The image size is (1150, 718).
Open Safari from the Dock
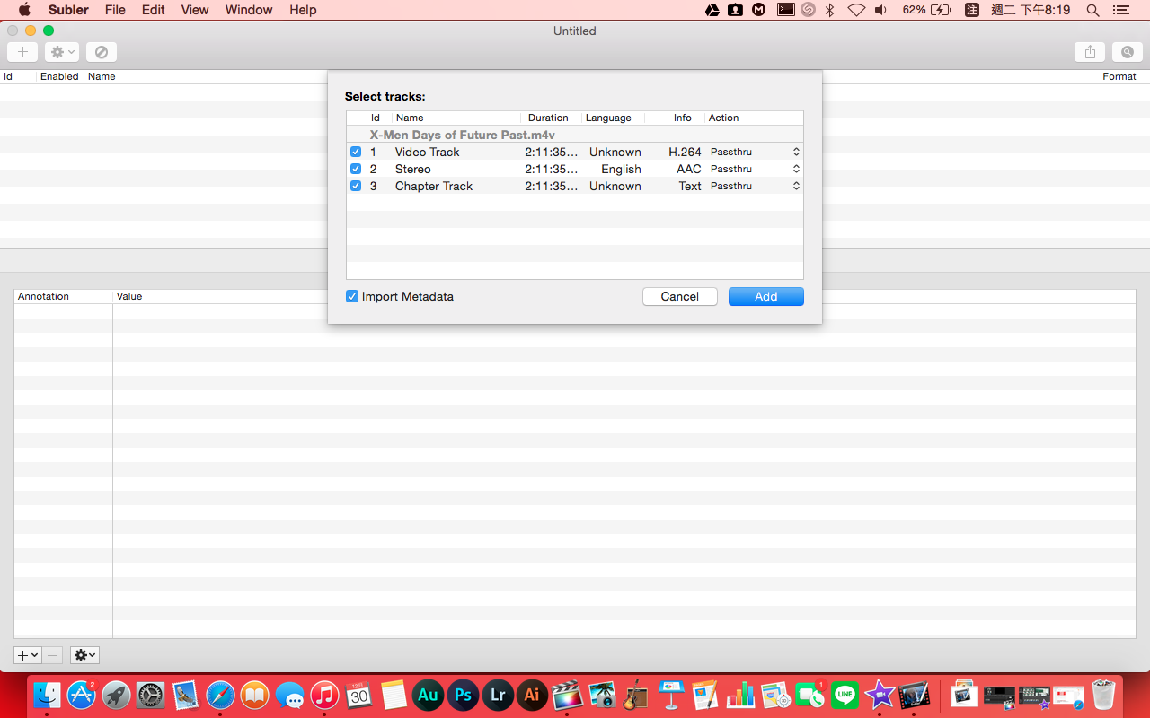click(220, 695)
